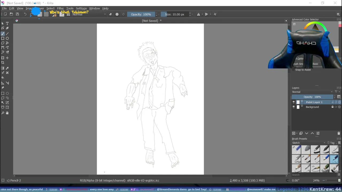Toggle lock on Paint Layer 1
The width and height of the screenshot is (342, 192).
click(x=333, y=102)
